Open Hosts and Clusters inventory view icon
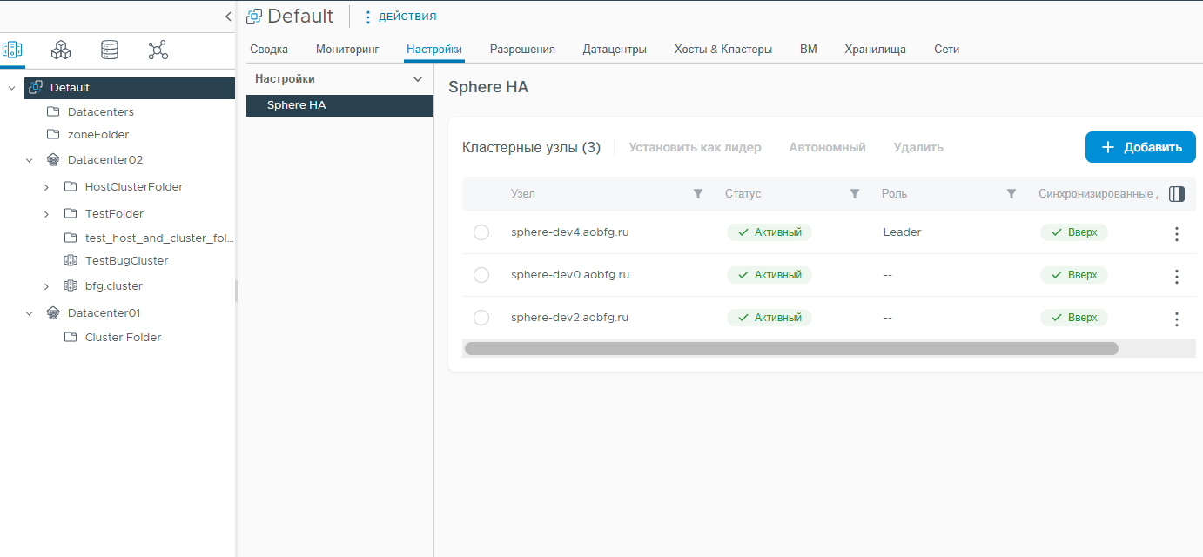 13,50
